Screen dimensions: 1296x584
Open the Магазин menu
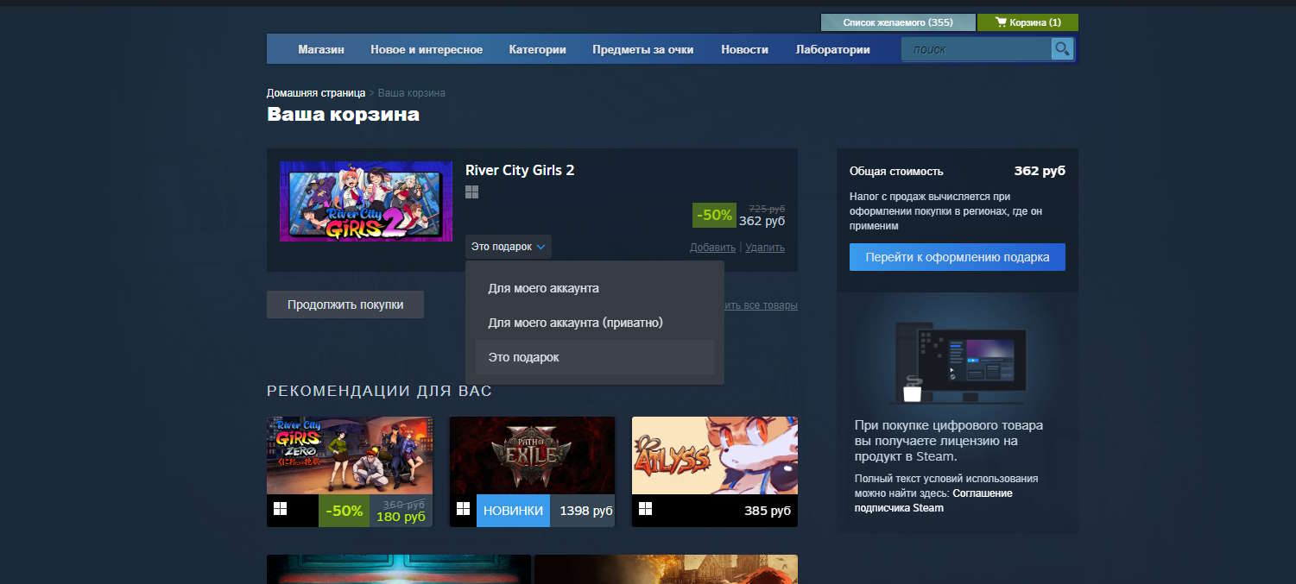point(321,49)
